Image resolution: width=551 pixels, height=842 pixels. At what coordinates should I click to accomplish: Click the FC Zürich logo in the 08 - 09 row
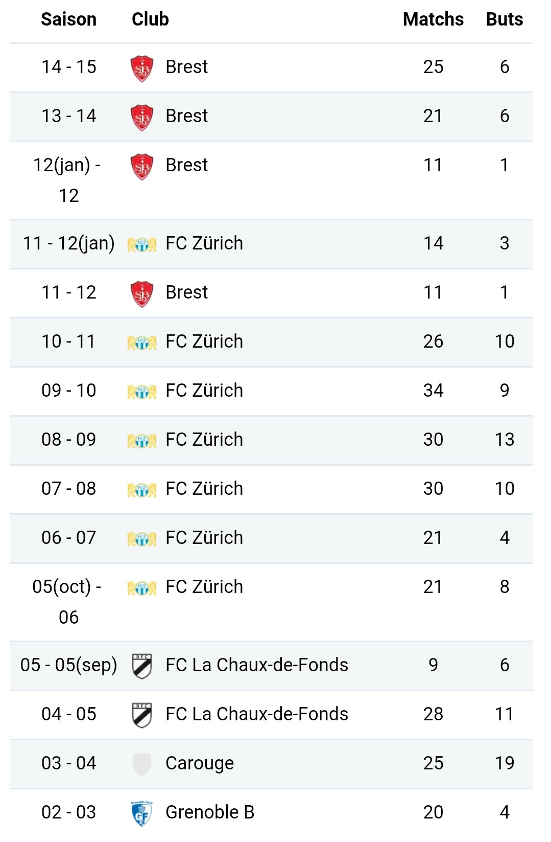[x=142, y=441]
